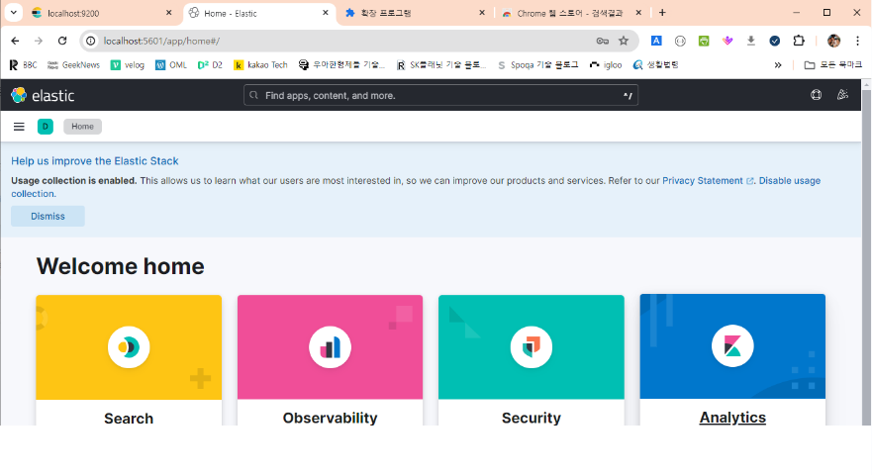Reload the page with refresh icon

pos(62,41)
